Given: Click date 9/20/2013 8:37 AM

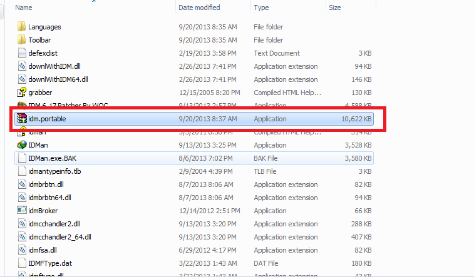Looking at the screenshot, I should point(208,119).
